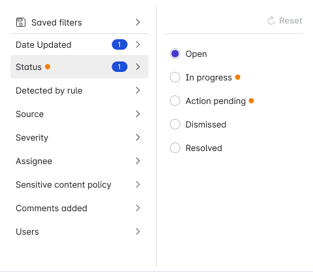
Task: Expand the Saved filters chevron
Action: tap(138, 22)
